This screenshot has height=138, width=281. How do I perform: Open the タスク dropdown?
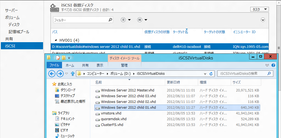260,10
